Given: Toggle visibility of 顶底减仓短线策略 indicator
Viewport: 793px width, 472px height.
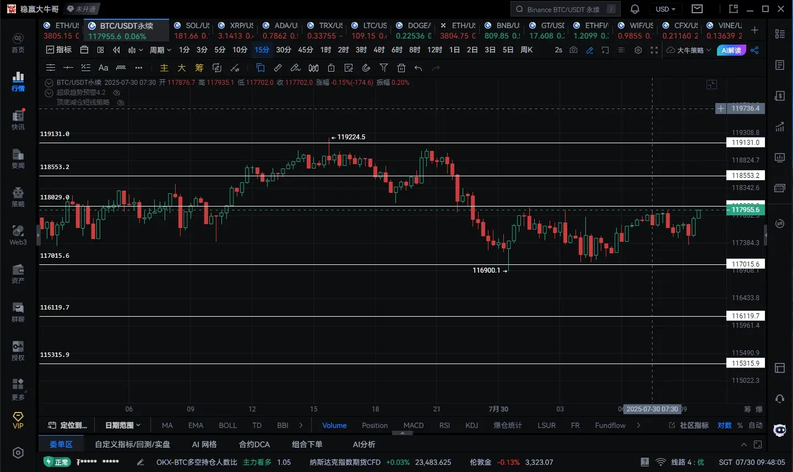Looking at the screenshot, I should pyautogui.click(x=121, y=102).
